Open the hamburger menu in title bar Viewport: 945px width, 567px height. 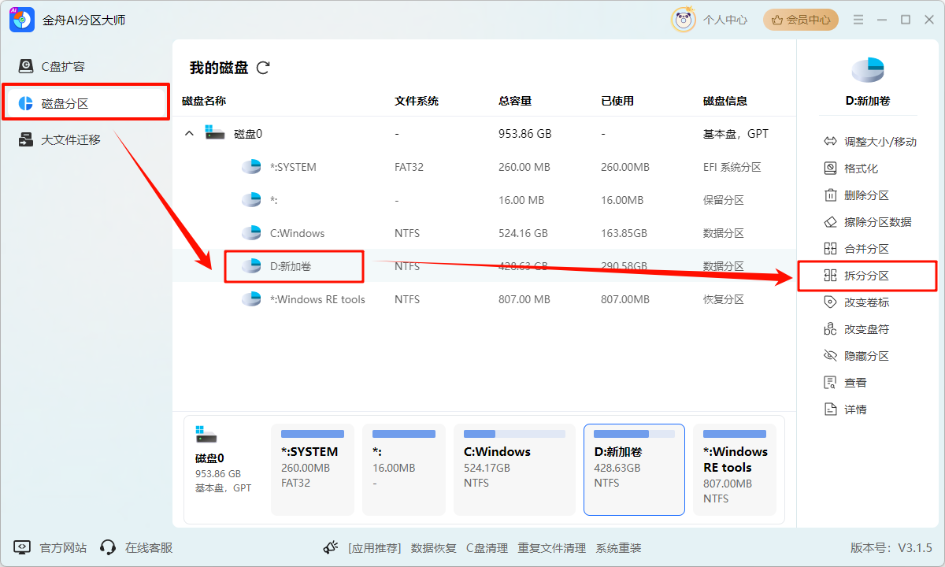pos(858,20)
